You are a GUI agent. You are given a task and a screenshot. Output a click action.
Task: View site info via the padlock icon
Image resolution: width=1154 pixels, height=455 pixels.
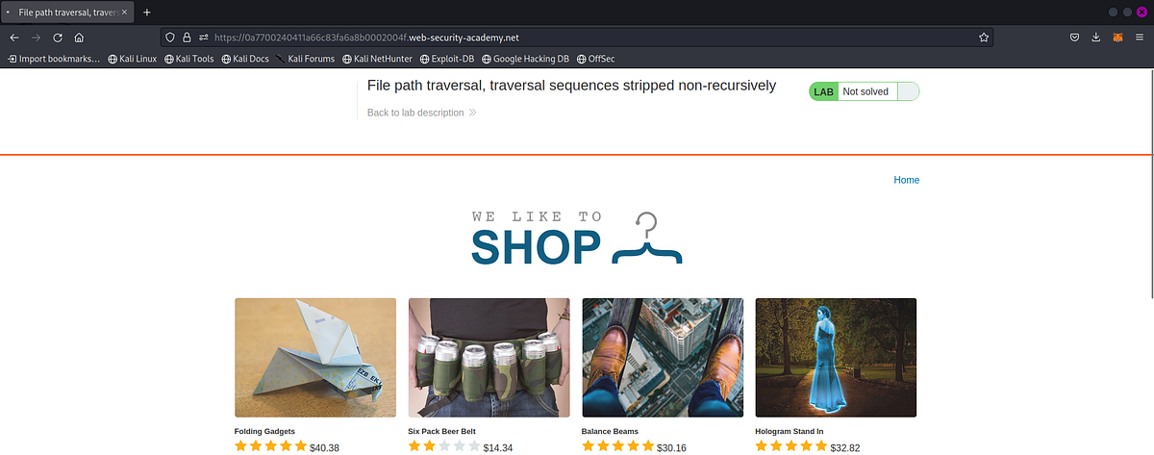(187, 38)
